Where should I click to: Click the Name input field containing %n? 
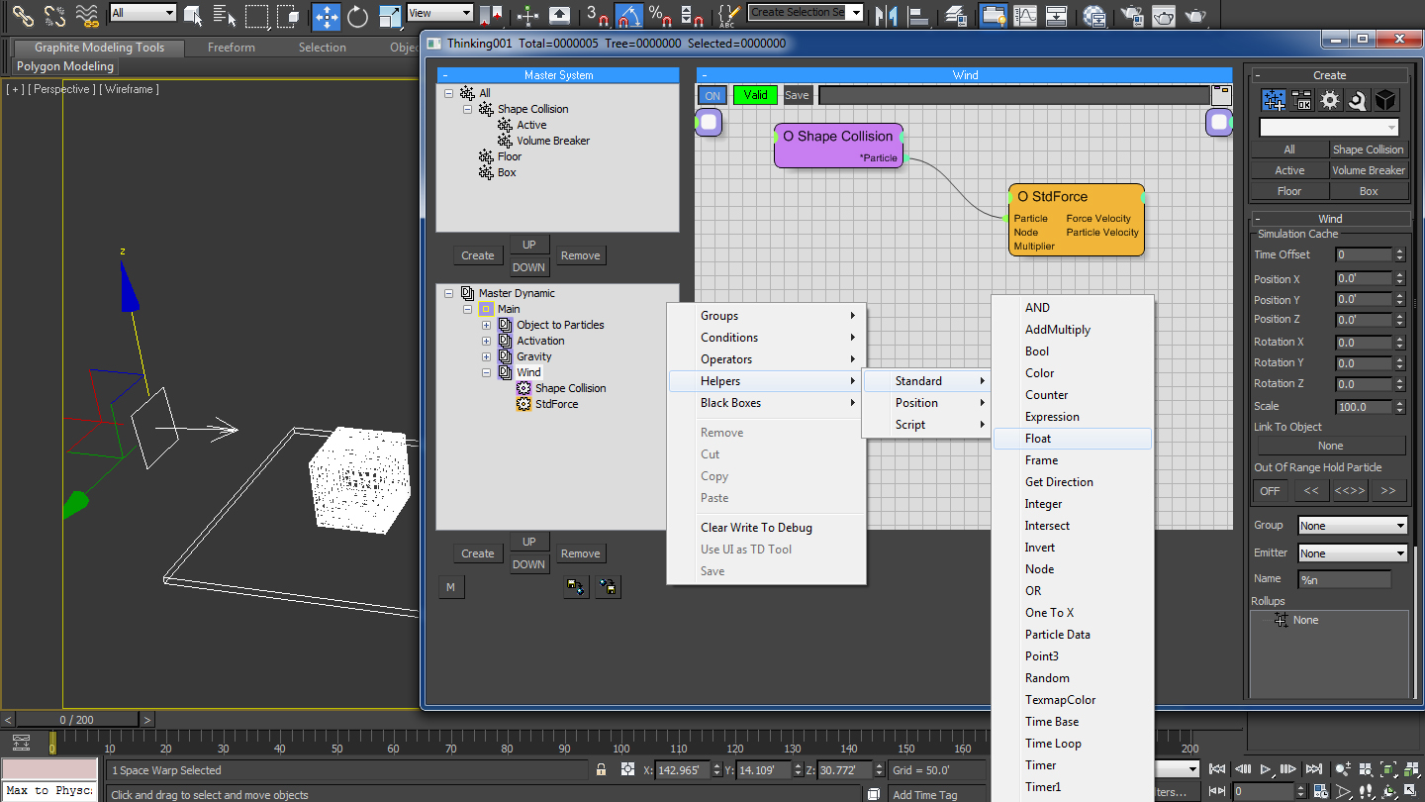coord(1344,579)
